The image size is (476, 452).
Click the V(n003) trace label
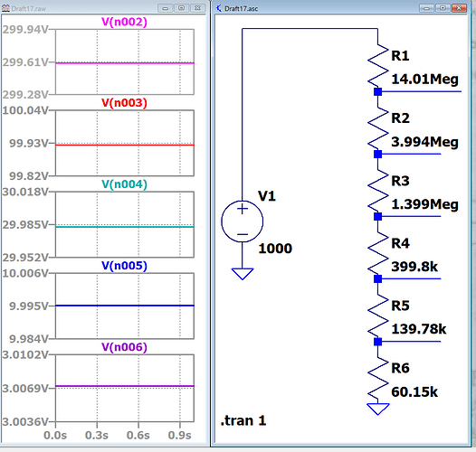click(124, 103)
